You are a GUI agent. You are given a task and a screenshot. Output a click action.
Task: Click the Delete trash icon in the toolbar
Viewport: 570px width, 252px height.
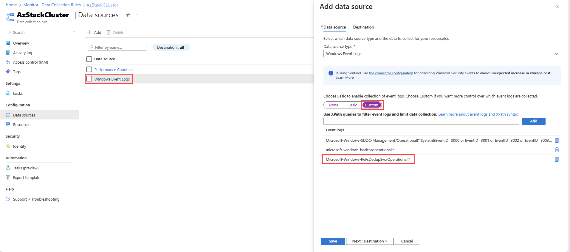click(109, 32)
